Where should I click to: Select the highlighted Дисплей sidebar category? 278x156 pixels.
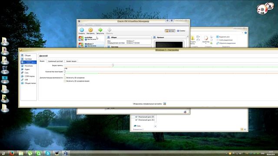tap(29, 62)
